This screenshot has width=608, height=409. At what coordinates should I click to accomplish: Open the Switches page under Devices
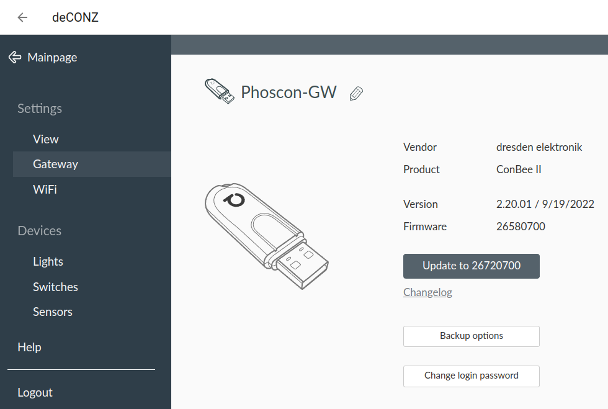click(55, 287)
